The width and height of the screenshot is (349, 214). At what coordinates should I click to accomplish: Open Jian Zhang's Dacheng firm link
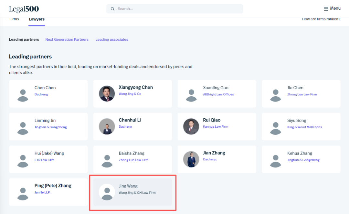click(x=210, y=159)
